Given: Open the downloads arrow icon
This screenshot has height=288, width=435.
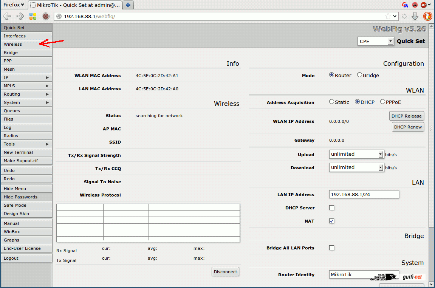Looking at the screenshot, I should [415, 16].
